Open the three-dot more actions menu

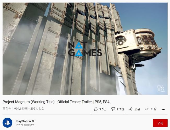click(x=163, y=109)
